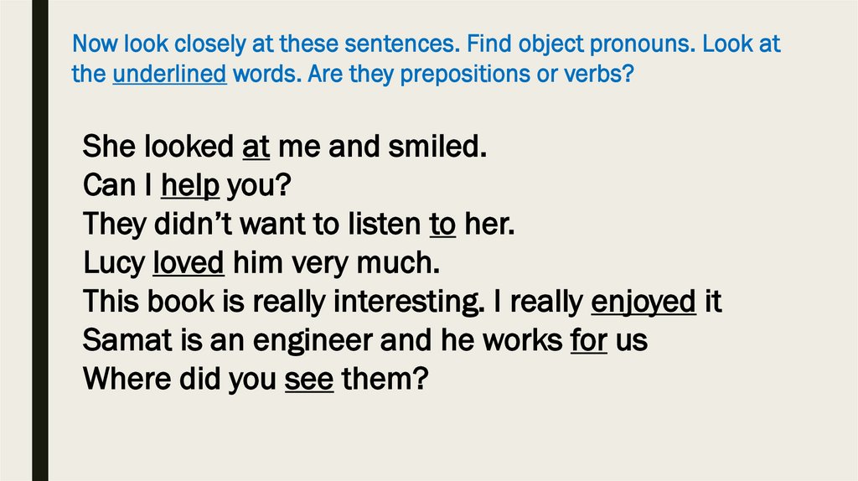Click the underlined word 'for' before us
The height and width of the screenshot is (481, 858).
588,341
